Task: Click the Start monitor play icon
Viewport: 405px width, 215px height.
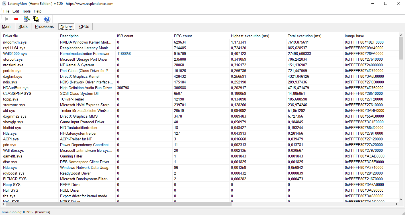Action: tap(7, 19)
